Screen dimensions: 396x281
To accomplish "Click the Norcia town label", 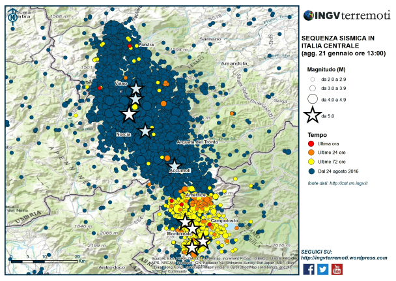I will [124, 134].
